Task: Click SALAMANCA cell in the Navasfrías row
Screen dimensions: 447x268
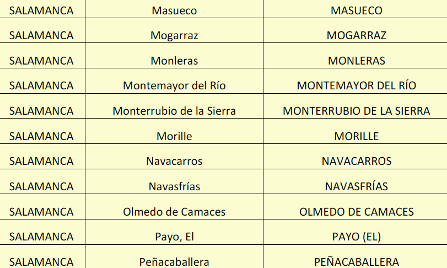Action: 41,186
